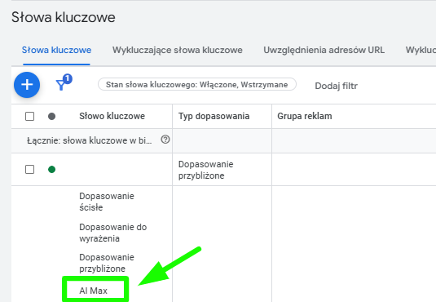Open the filter funnel icon with badge
The width and height of the screenshot is (436, 302).
(64, 82)
